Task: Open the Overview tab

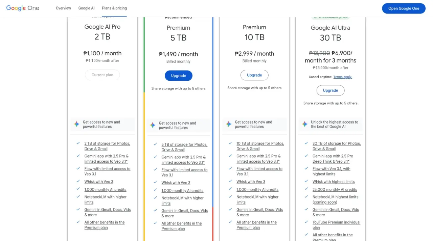Action: pos(63,8)
